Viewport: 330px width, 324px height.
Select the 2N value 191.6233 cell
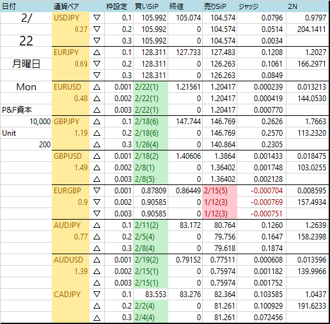(x=307, y=306)
